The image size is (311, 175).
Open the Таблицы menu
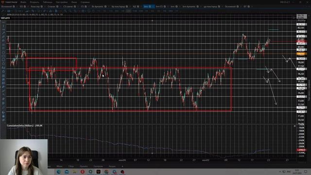click(x=48, y=2)
